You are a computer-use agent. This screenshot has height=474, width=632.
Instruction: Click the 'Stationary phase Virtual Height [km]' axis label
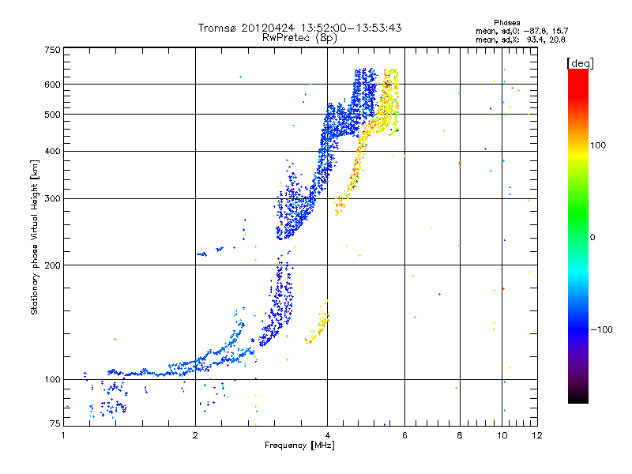35,237
